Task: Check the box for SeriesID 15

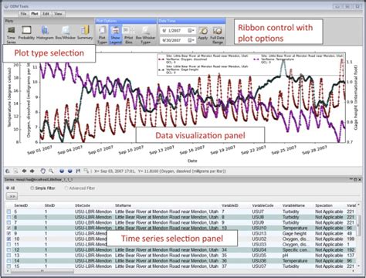Action: [x=8, y=266]
